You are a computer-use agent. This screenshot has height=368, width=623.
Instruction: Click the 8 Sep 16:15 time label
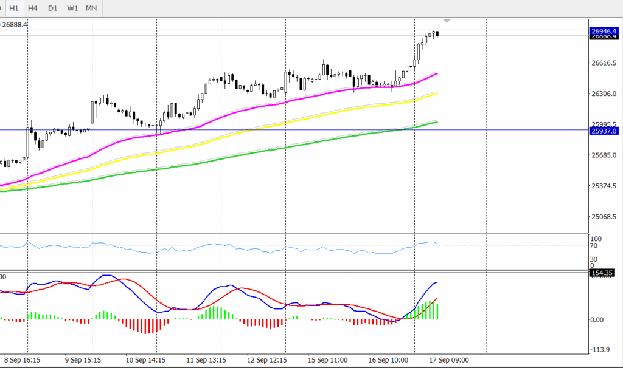tap(22, 359)
